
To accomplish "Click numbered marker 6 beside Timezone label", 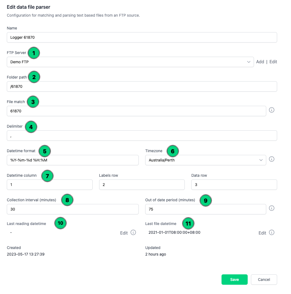I will (173, 151).
